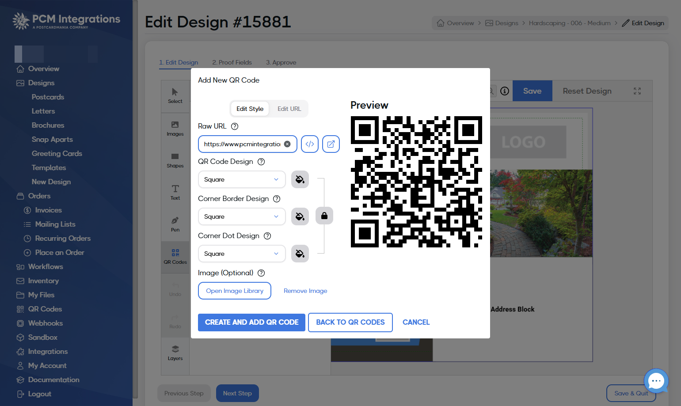681x406 pixels.
Task: Open Webhooks in the sidebar
Action: tap(46, 323)
